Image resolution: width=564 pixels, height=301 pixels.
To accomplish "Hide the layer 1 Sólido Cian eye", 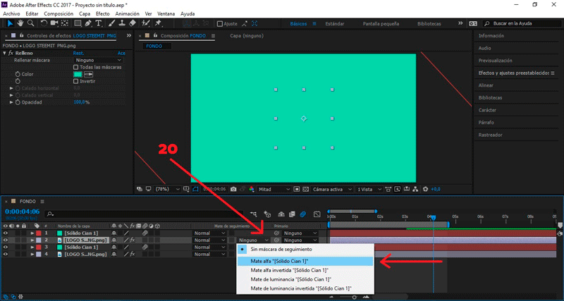I will coord(5,233).
